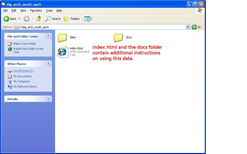The width and height of the screenshot is (247, 154).
Task: Select the docs folder icon
Action: [118, 37]
